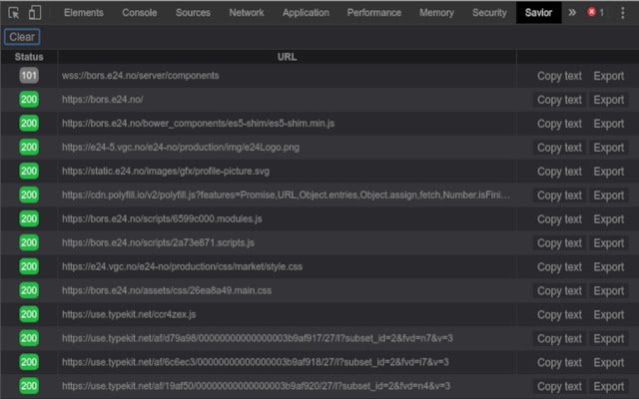Export the typekit 6c6ec3 row
Image resolution: width=639 pixels, height=399 pixels.
click(x=608, y=363)
